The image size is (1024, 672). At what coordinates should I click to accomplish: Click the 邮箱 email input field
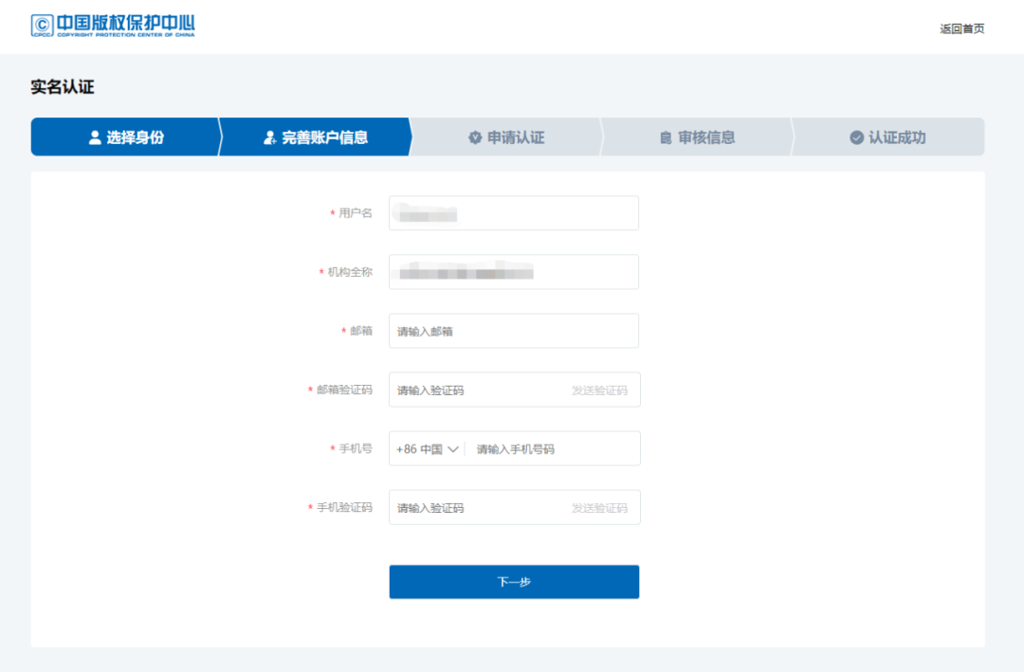513,331
